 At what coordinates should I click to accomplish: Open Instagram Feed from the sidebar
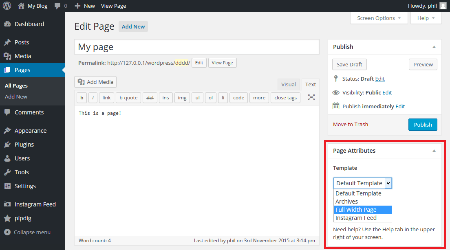(34, 204)
